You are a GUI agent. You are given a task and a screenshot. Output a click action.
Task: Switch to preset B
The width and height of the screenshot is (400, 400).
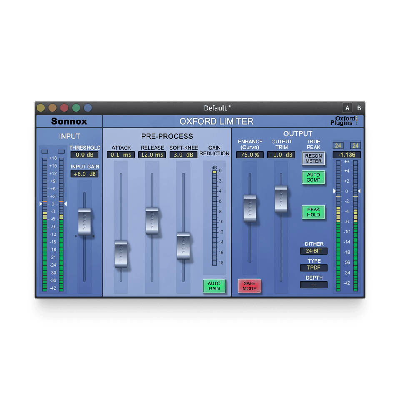tap(359, 107)
